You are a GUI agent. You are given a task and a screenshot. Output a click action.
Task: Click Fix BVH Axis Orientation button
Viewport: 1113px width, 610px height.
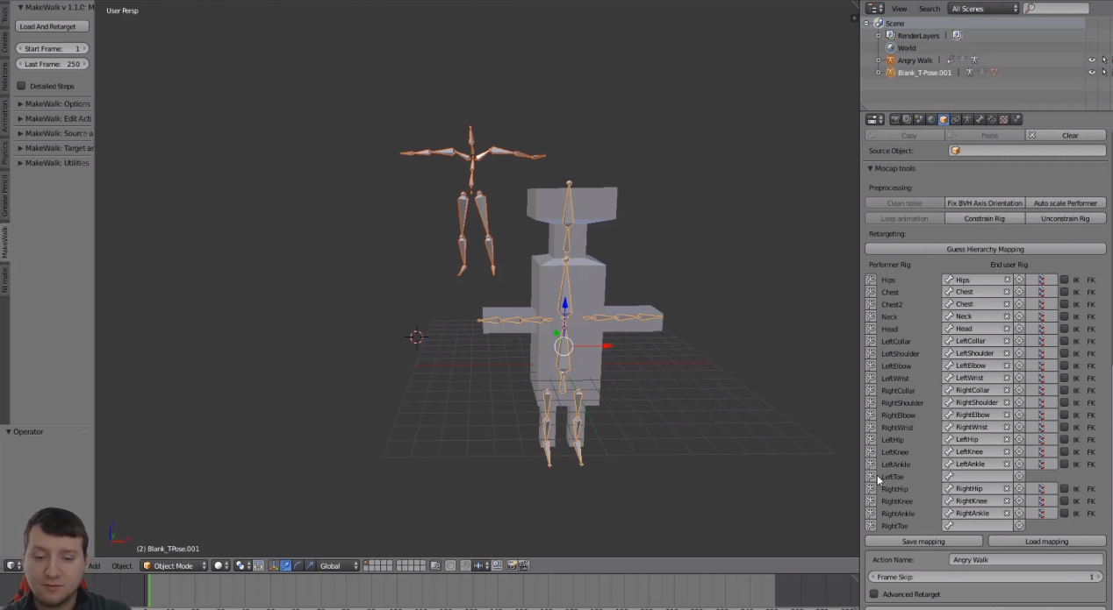(x=985, y=202)
